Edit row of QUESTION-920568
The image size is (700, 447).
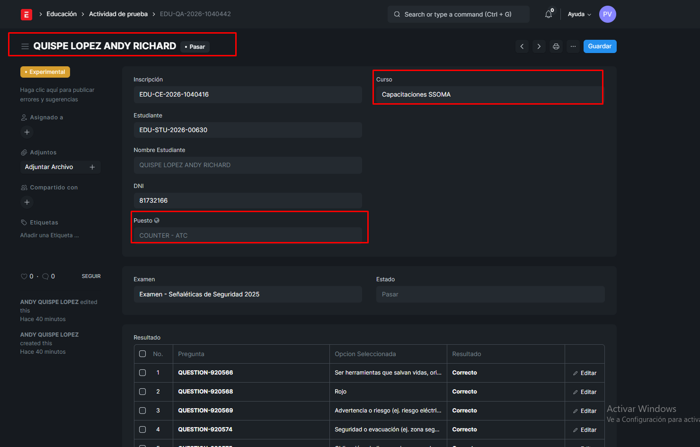585,392
